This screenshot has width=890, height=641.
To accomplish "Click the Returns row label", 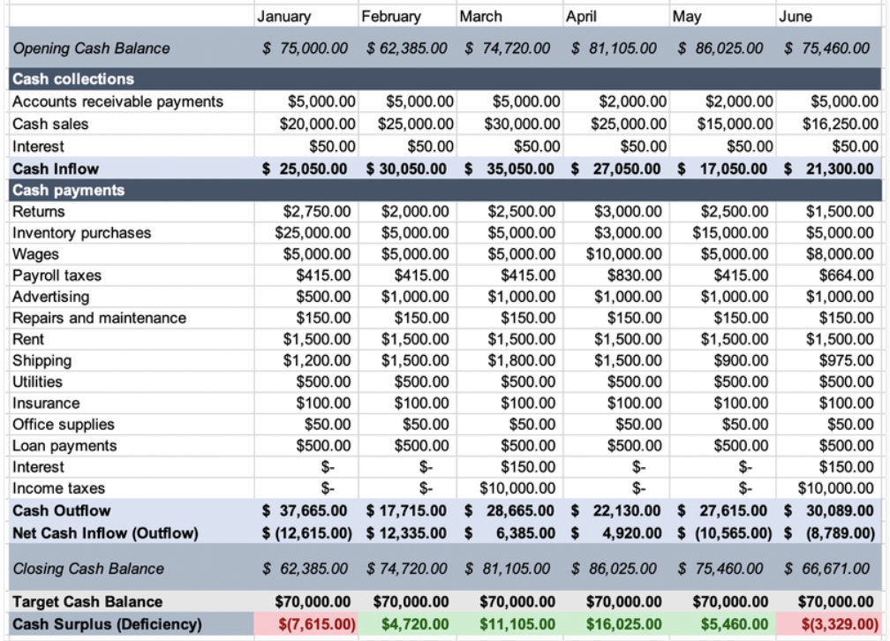I will pos(39,212).
